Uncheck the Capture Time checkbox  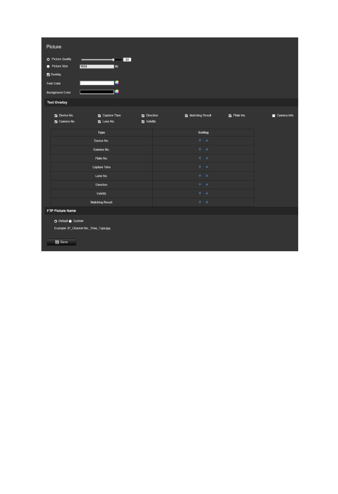click(99, 116)
